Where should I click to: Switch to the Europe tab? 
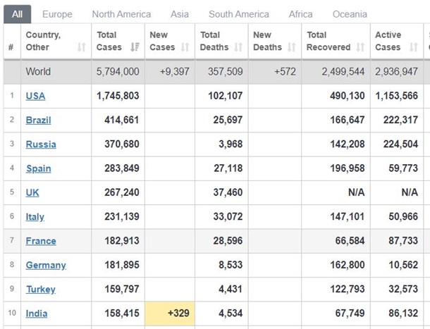(57, 14)
